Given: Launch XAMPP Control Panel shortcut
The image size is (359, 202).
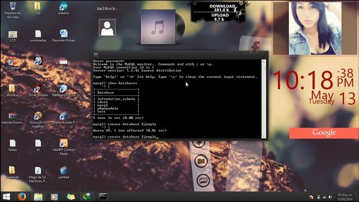Looking at the screenshot, I should tap(63, 147).
